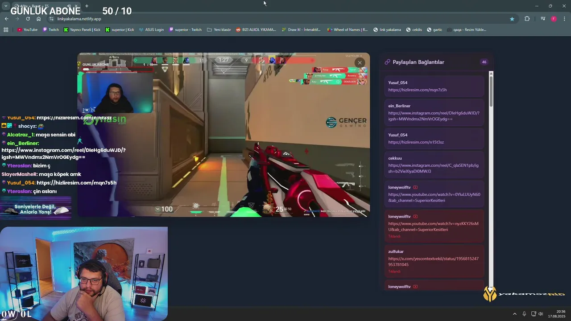Viewport: 571px width, 321px height.
Task: Click the username cekkuu in the links list
Action: (395, 158)
